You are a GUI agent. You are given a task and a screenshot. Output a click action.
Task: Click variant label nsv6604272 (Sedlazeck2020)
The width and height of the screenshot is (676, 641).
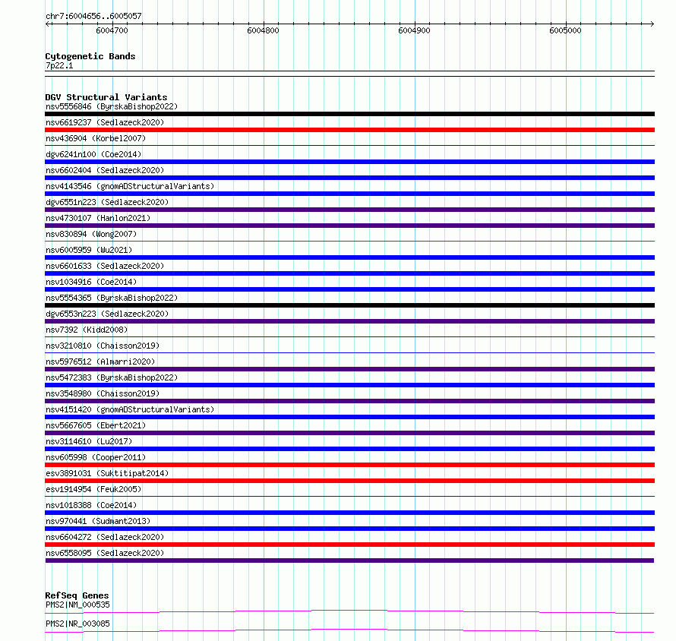(105, 537)
